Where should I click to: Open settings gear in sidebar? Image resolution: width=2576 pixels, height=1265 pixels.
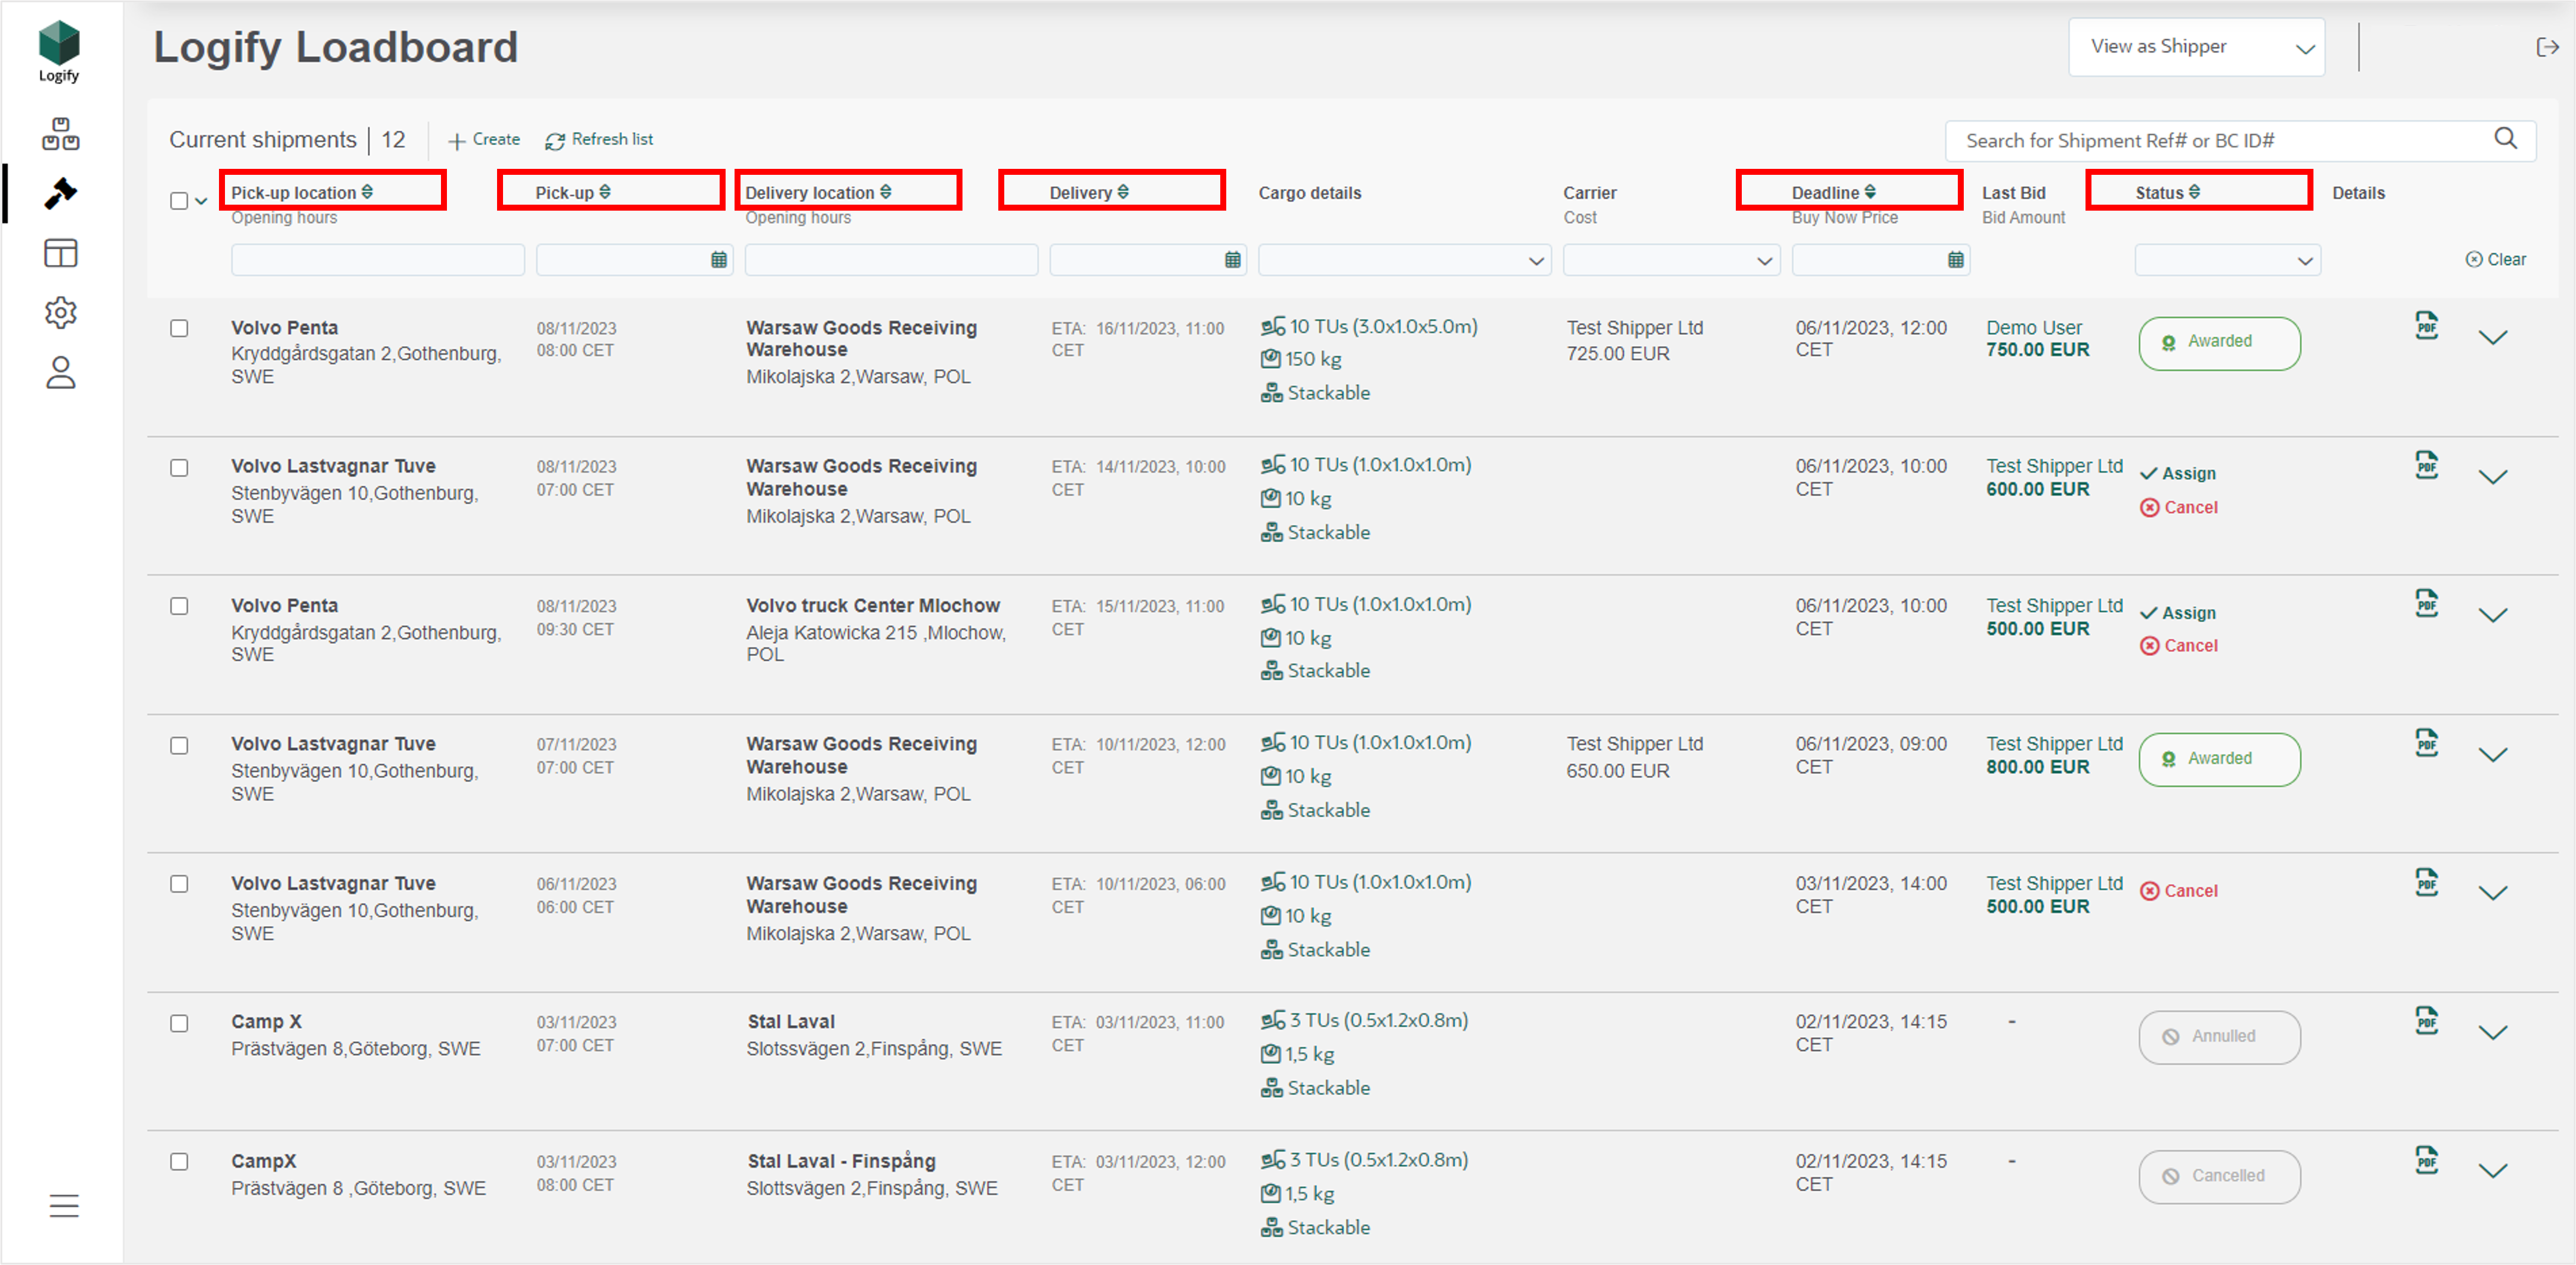(60, 313)
